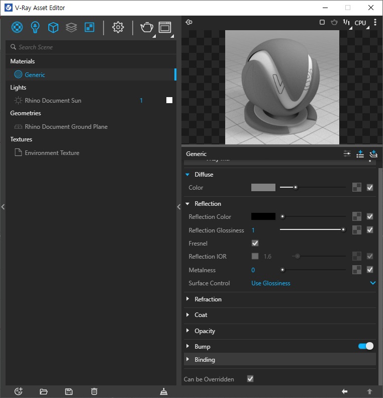
Task: Click the Reflection IOR lock checkbox
Action: coord(255,256)
